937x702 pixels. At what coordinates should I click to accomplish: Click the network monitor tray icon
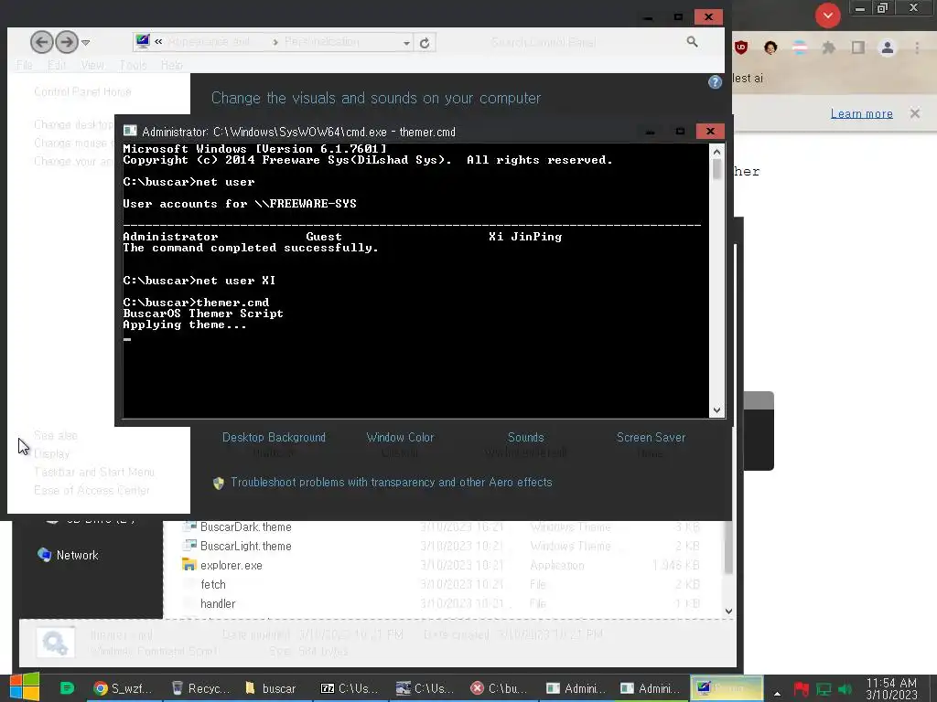[824, 689]
